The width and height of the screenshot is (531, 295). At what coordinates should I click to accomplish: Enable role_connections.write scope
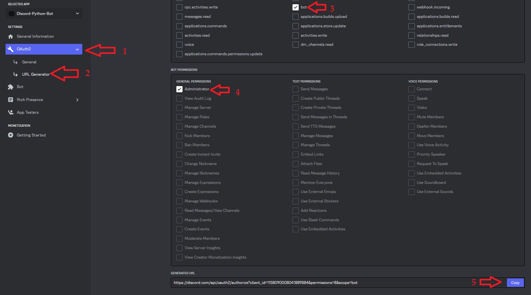412,45
